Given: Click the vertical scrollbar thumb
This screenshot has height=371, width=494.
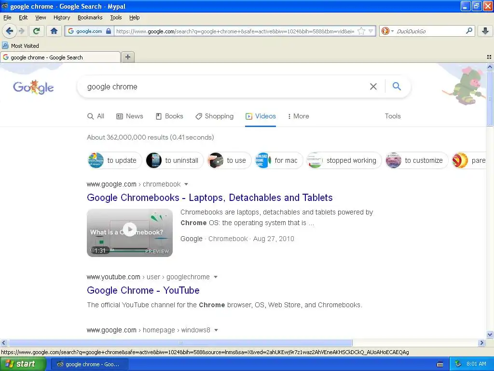Looking at the screenshot, I should point(490,99).
